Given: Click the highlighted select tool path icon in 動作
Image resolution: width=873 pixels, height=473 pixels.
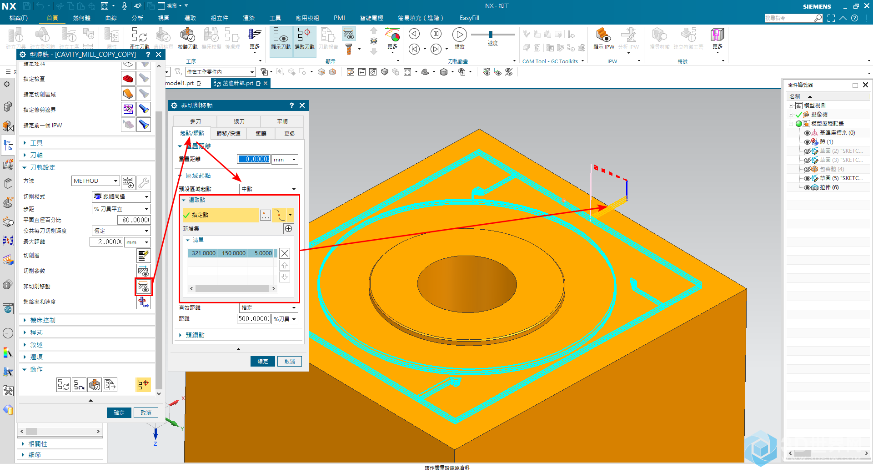Looking at the screenshot, I should pyautogui.click(x=143, y=385).
